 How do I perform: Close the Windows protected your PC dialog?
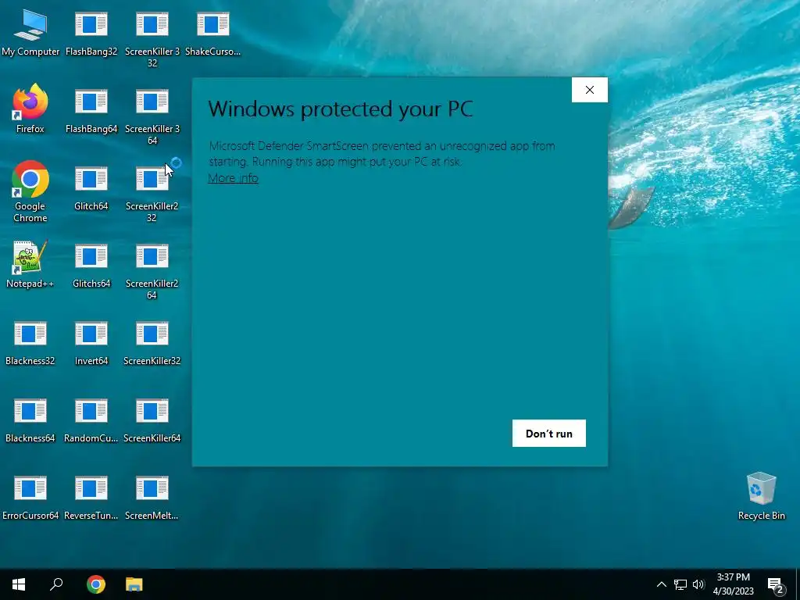click(590, 90)
